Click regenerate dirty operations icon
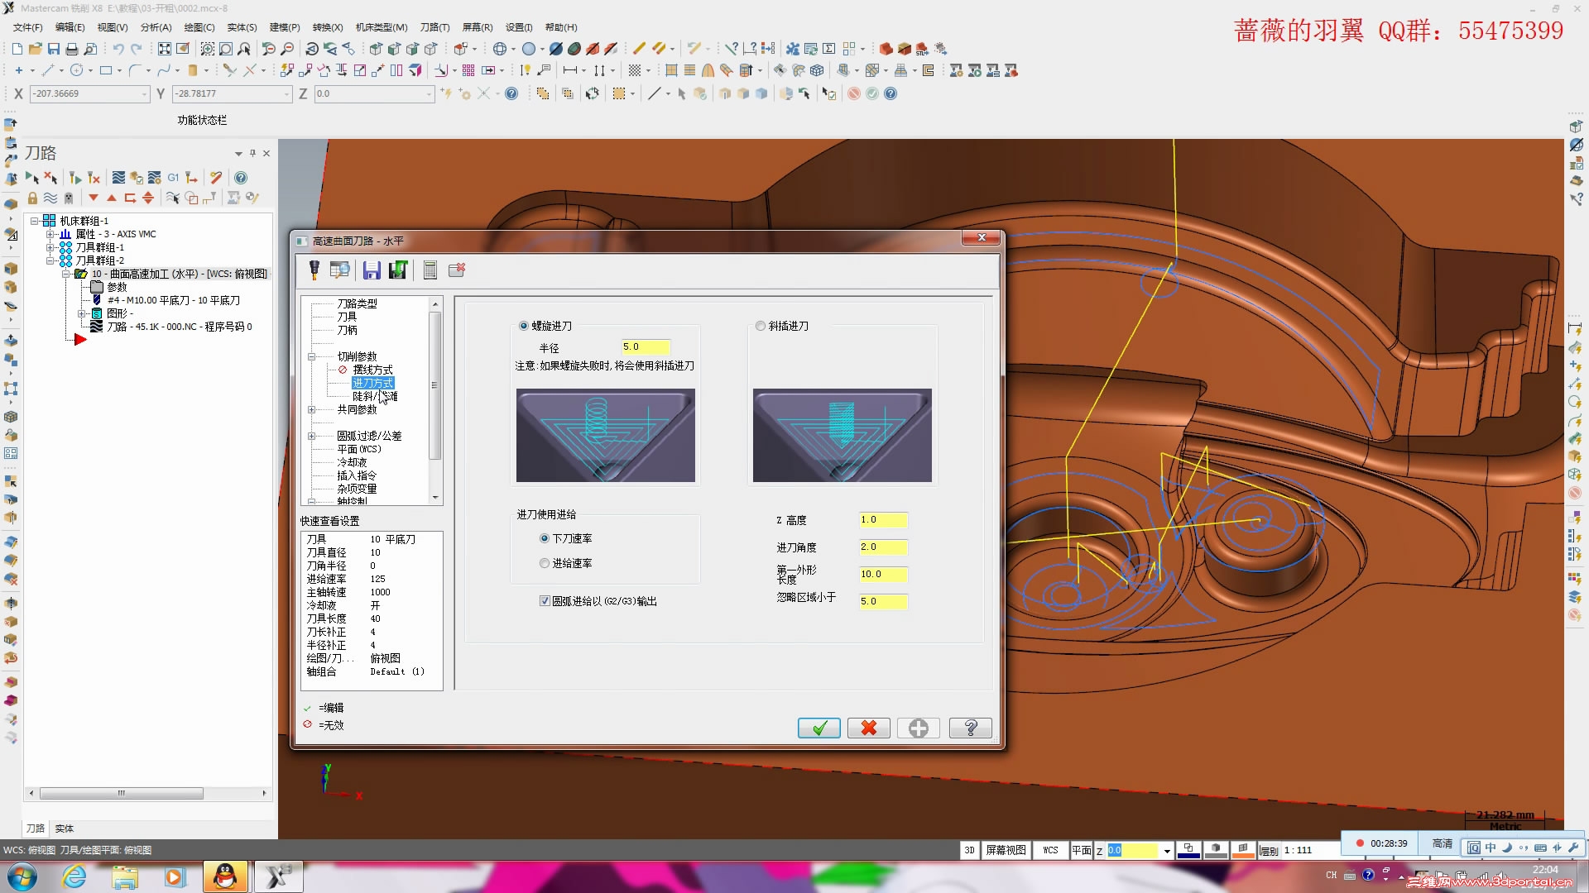1589x893 pixels. click(94, 178)
